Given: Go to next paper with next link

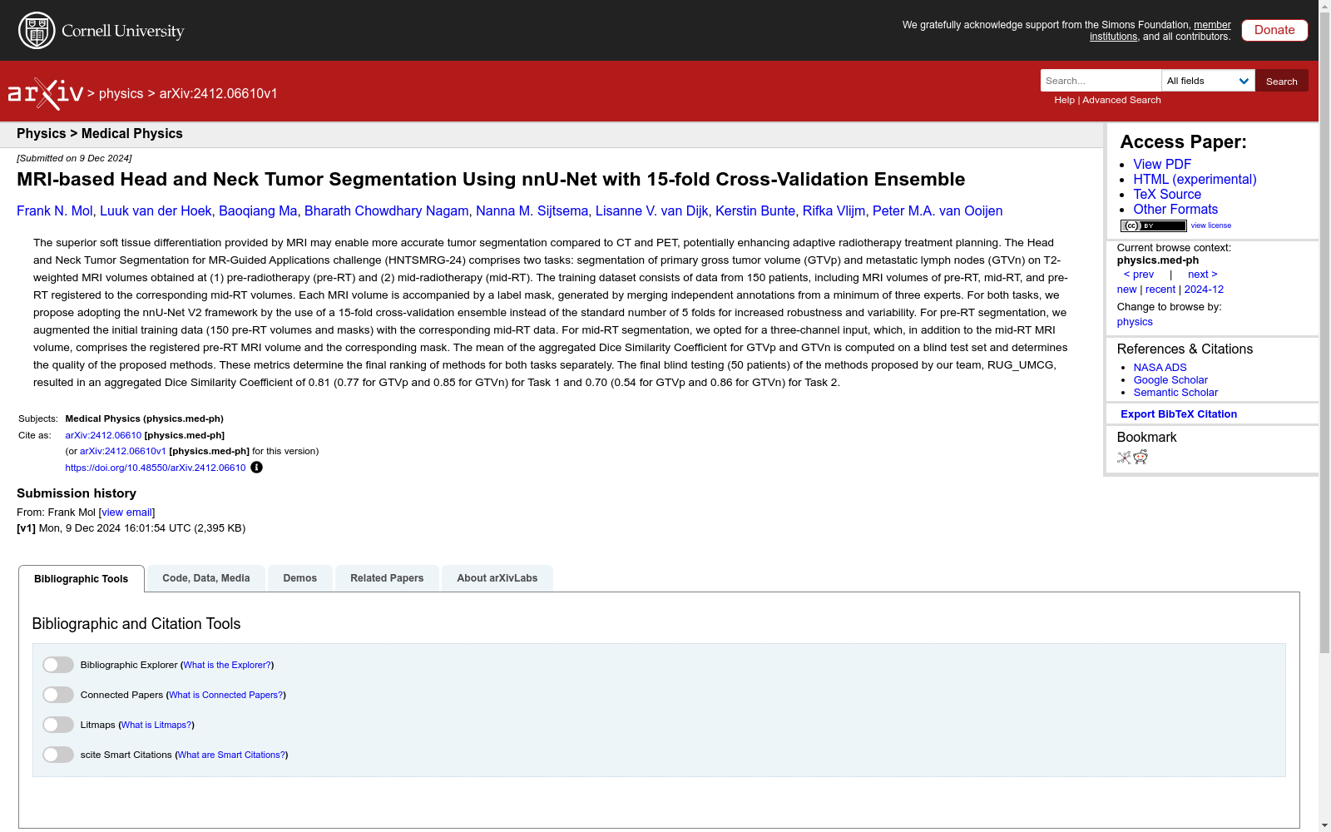Looking at the screenshot, I should 1202,275.
